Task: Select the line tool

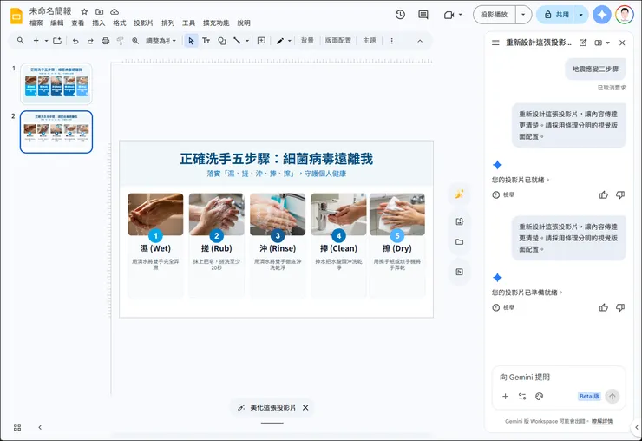Action: pos(237,41)
